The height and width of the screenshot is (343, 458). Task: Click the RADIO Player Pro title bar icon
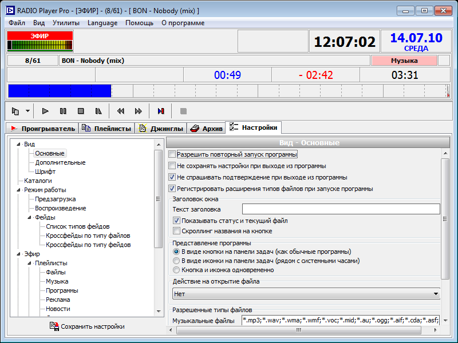pos(10,11)
